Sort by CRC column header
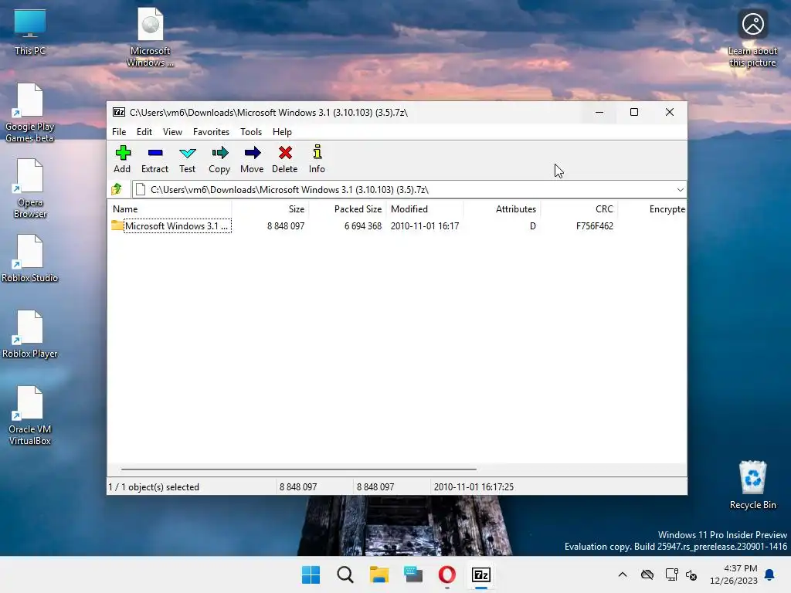Viewport: 791px width, 593px height. (x=579, y=209)
